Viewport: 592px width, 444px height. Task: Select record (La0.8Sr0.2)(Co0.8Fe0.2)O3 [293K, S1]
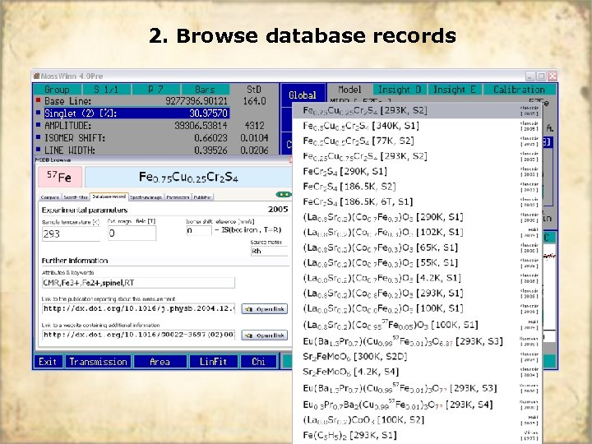(417, 294)
